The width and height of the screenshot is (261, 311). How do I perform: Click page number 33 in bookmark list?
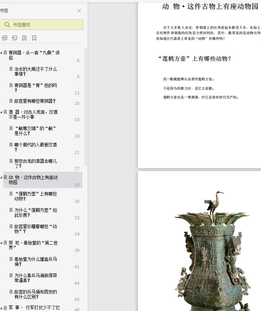pos(77,218)
